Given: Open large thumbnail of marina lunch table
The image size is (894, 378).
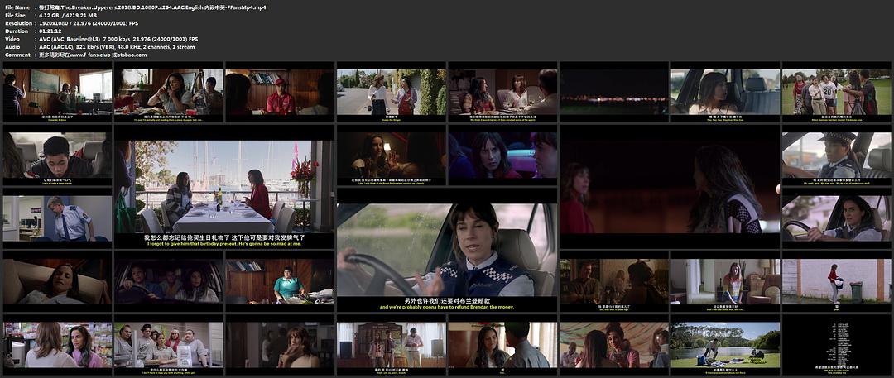Looking at the screenshot, I should tap(224, 186).
